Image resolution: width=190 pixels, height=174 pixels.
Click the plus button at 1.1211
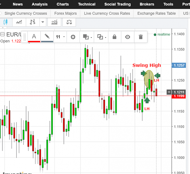(x=169, y=92)
